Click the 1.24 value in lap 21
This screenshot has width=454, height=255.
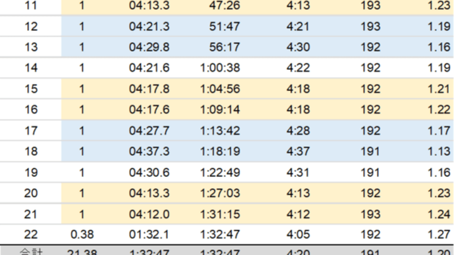439,214
